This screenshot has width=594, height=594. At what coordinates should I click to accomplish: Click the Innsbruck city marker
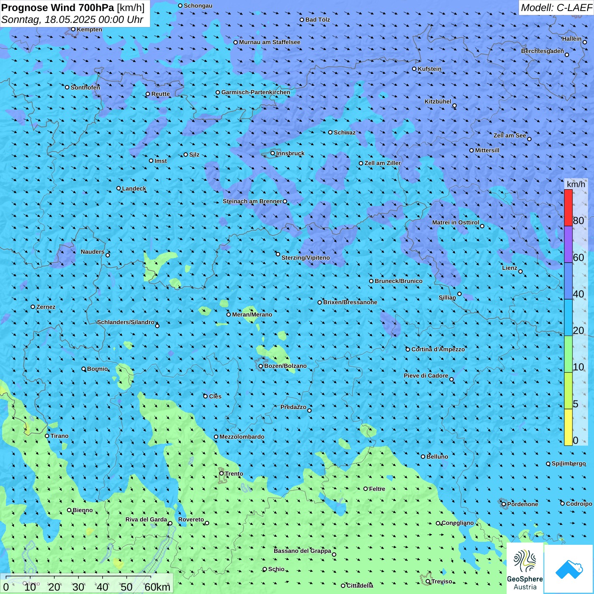pyautogui.click(x=273, y=153)
